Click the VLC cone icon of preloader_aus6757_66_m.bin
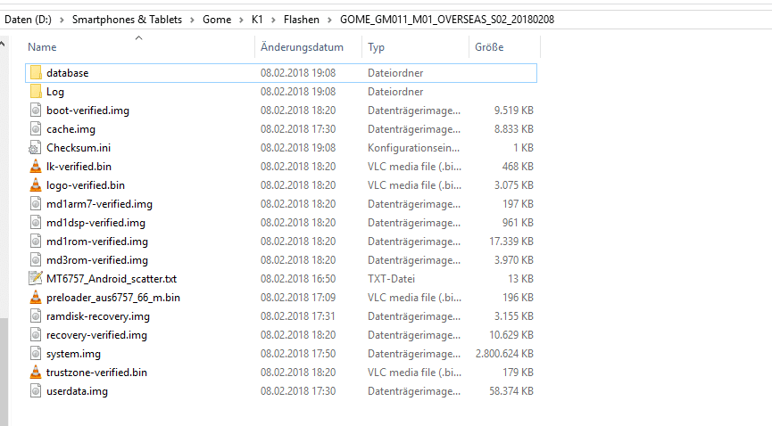This screenshot has height=426, width=772. [36, 297]
